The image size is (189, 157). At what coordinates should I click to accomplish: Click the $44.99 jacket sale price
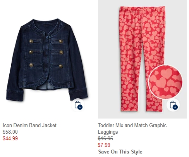tap(10, 138)
